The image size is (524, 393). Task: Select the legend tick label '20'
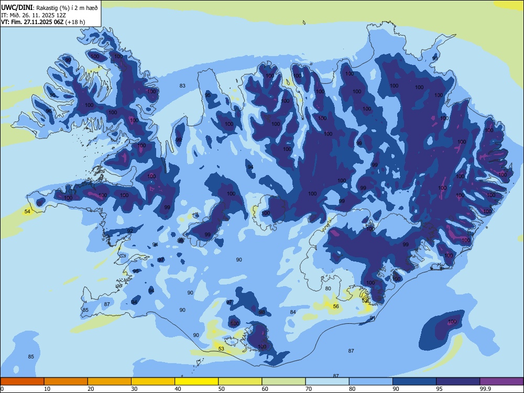point(91,389)
